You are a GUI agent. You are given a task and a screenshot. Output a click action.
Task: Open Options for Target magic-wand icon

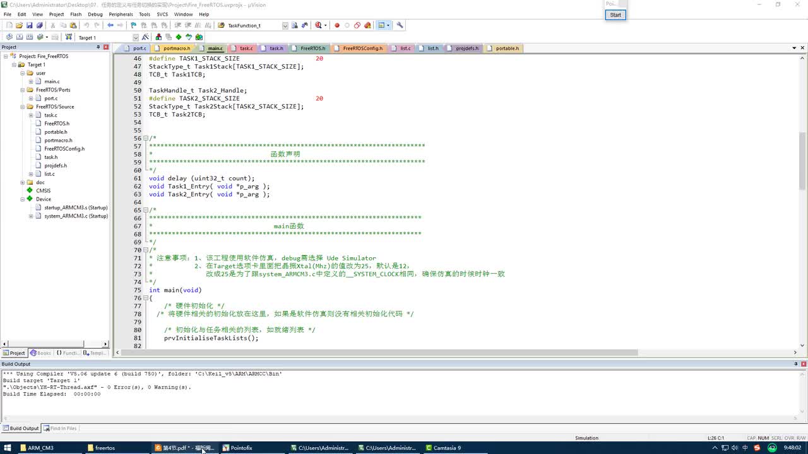pyautogui.click(x=145, y=37)
